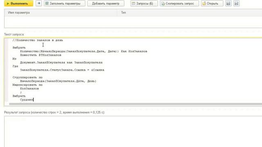Click the Тип column header
The height and width of the screenshot is (147, 262).
pos(190,13)
